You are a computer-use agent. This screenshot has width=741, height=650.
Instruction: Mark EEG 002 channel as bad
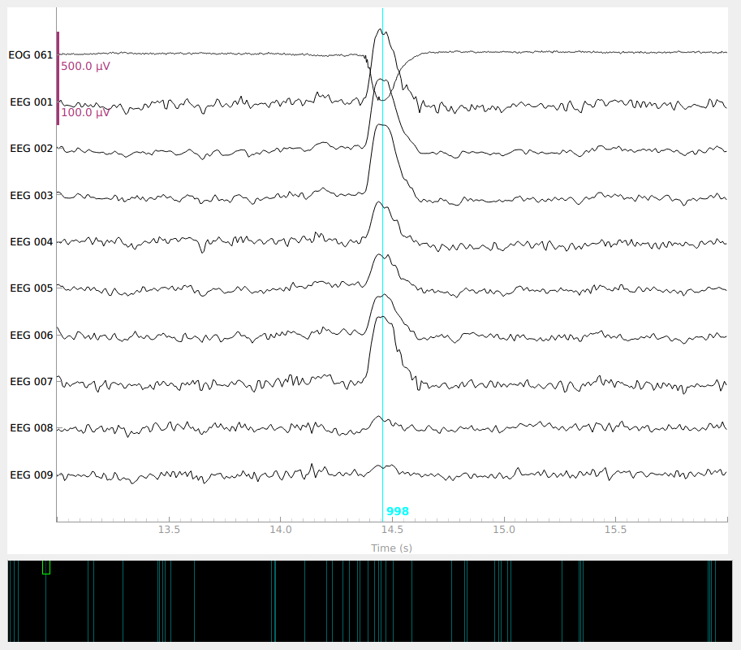pyautogui.click(x=31, y=148)
